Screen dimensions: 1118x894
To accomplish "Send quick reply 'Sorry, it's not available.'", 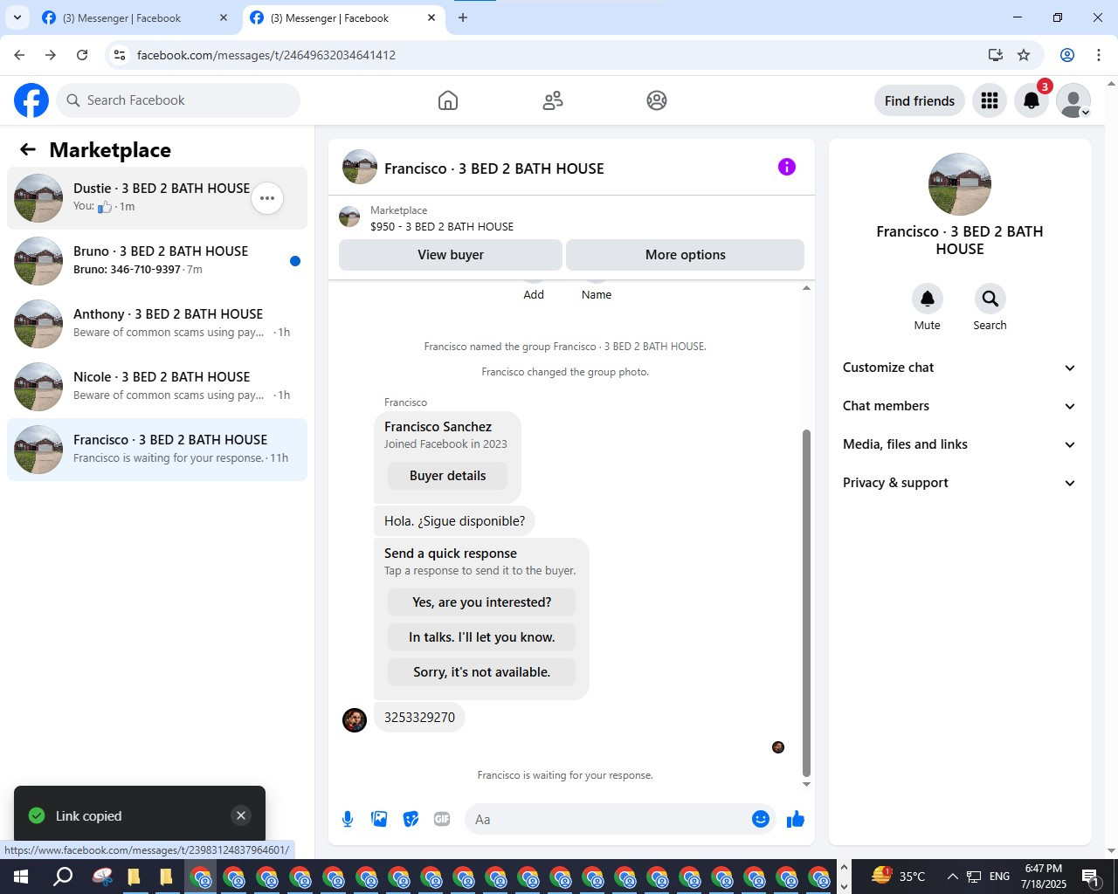I will pyautogui.click(x=481, y=672).
